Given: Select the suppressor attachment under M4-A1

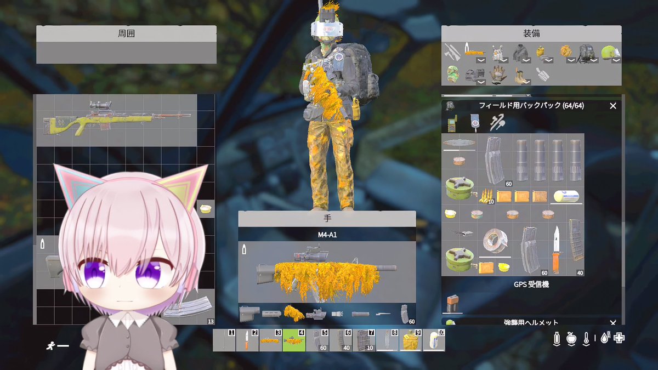Looking at the screenshot, I should (361, 314).
